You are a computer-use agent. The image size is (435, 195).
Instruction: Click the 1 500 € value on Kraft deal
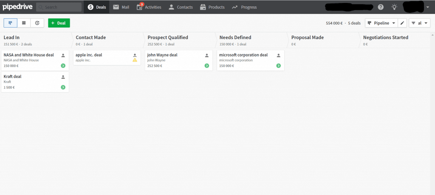[9, 88]
